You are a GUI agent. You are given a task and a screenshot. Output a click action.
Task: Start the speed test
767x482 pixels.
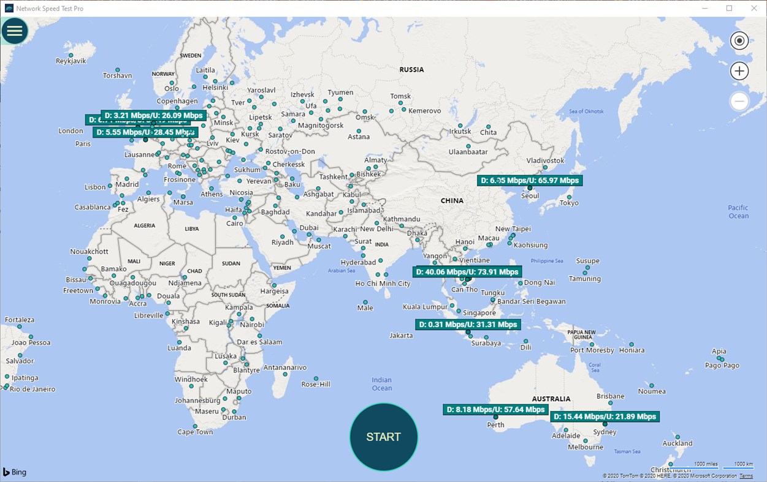384,437
